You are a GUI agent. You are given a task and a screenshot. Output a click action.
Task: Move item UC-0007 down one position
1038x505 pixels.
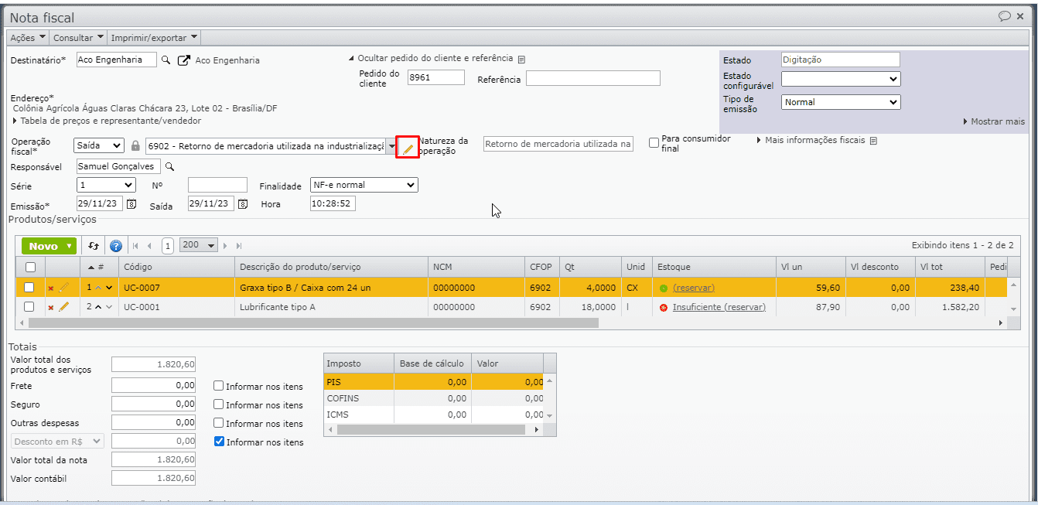(x=109, y=288)
